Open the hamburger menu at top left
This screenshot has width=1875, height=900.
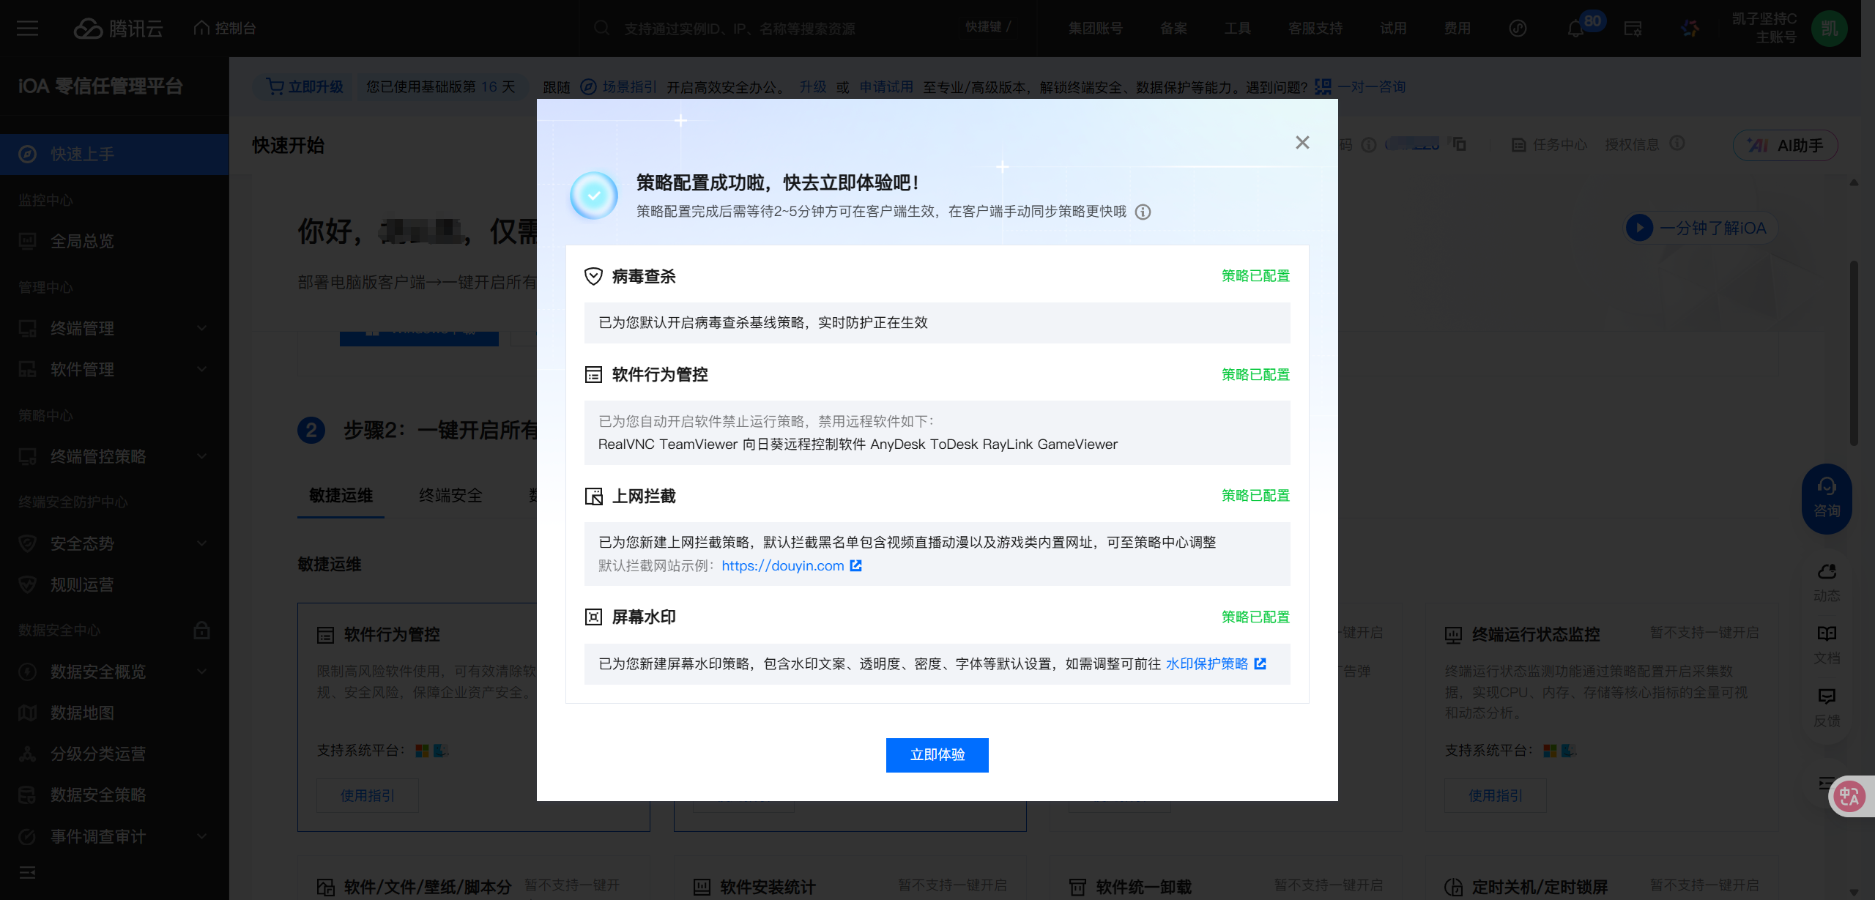point(27,29)
